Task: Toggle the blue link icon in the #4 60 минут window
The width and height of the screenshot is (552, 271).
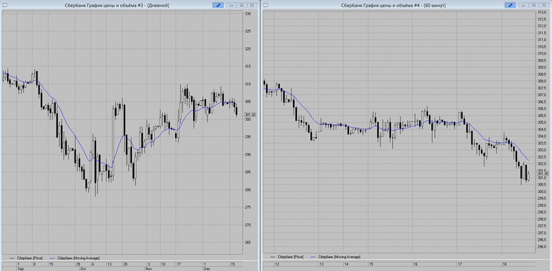Action: point(510,6)
